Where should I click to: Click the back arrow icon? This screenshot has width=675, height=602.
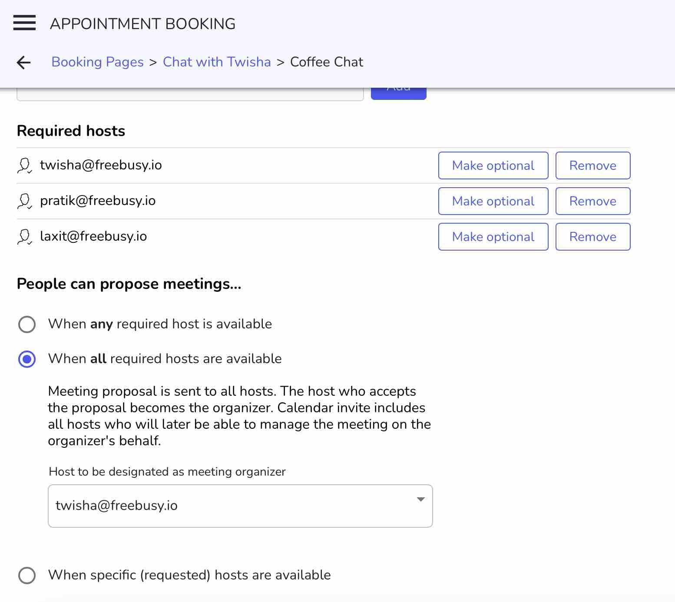point(24,63)
